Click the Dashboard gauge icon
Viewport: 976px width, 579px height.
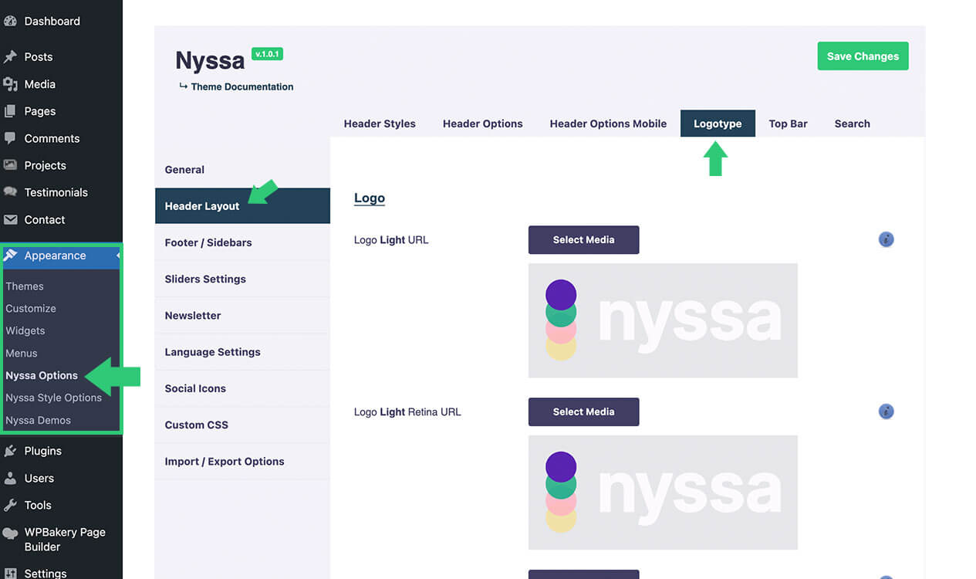pos(10,21)
